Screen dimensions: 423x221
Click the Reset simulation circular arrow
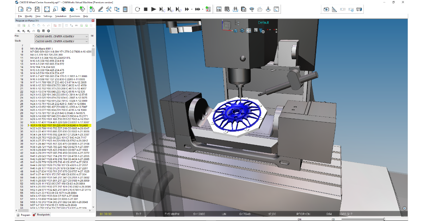137,10
